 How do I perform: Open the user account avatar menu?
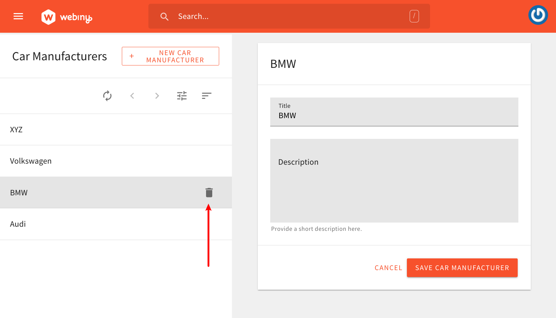click(538, 15)
